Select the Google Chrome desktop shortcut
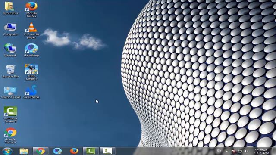This screenshot has height=155, width=276. [10, 136]
